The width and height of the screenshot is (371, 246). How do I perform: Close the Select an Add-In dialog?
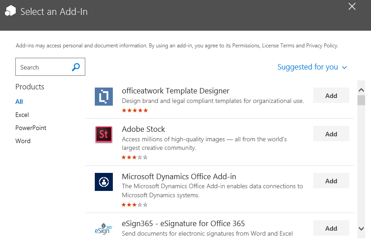tap(352, 6)
